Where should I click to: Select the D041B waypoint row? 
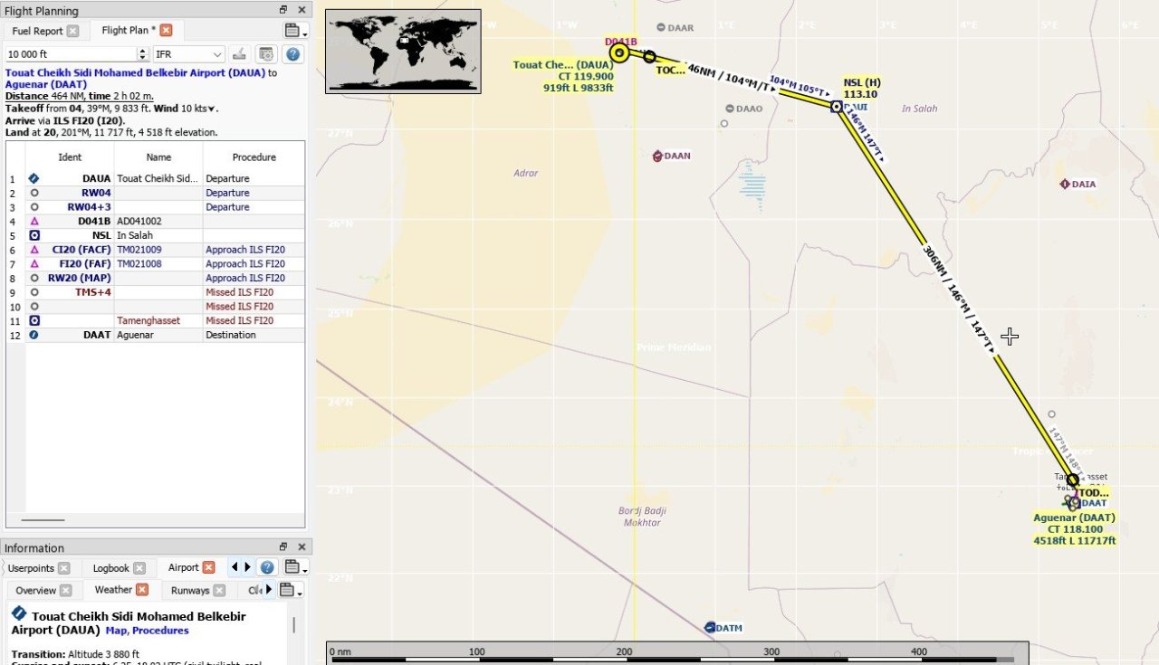pyautogui.click(x=156, y=222)
